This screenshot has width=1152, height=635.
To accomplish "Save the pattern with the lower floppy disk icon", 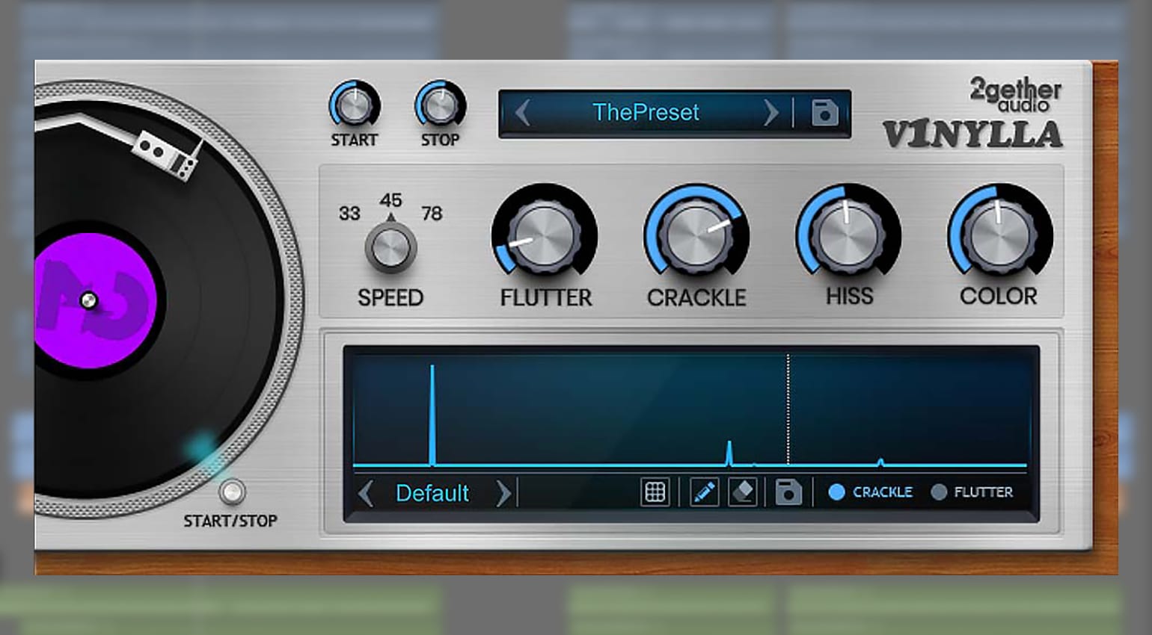I will [788, 492].
